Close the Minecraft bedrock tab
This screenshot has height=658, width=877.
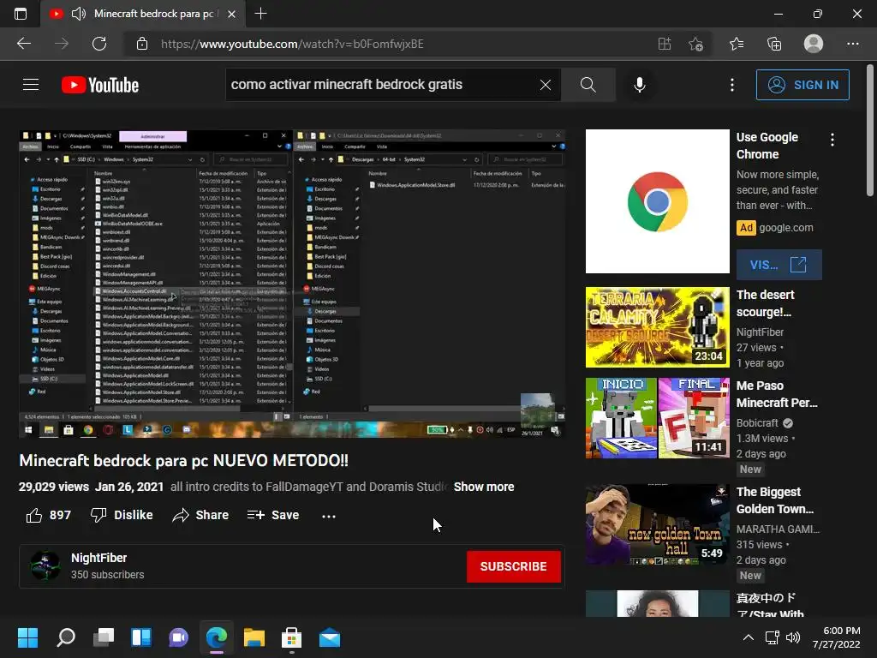(231, 14)
